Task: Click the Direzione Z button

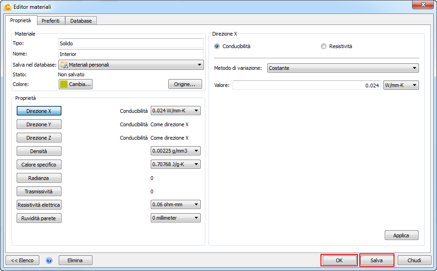Action: (x=39, y=138)
